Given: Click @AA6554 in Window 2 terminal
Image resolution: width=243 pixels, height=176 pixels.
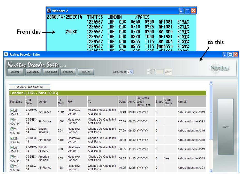Looking at the screenshot, I should tap(164, 46).
